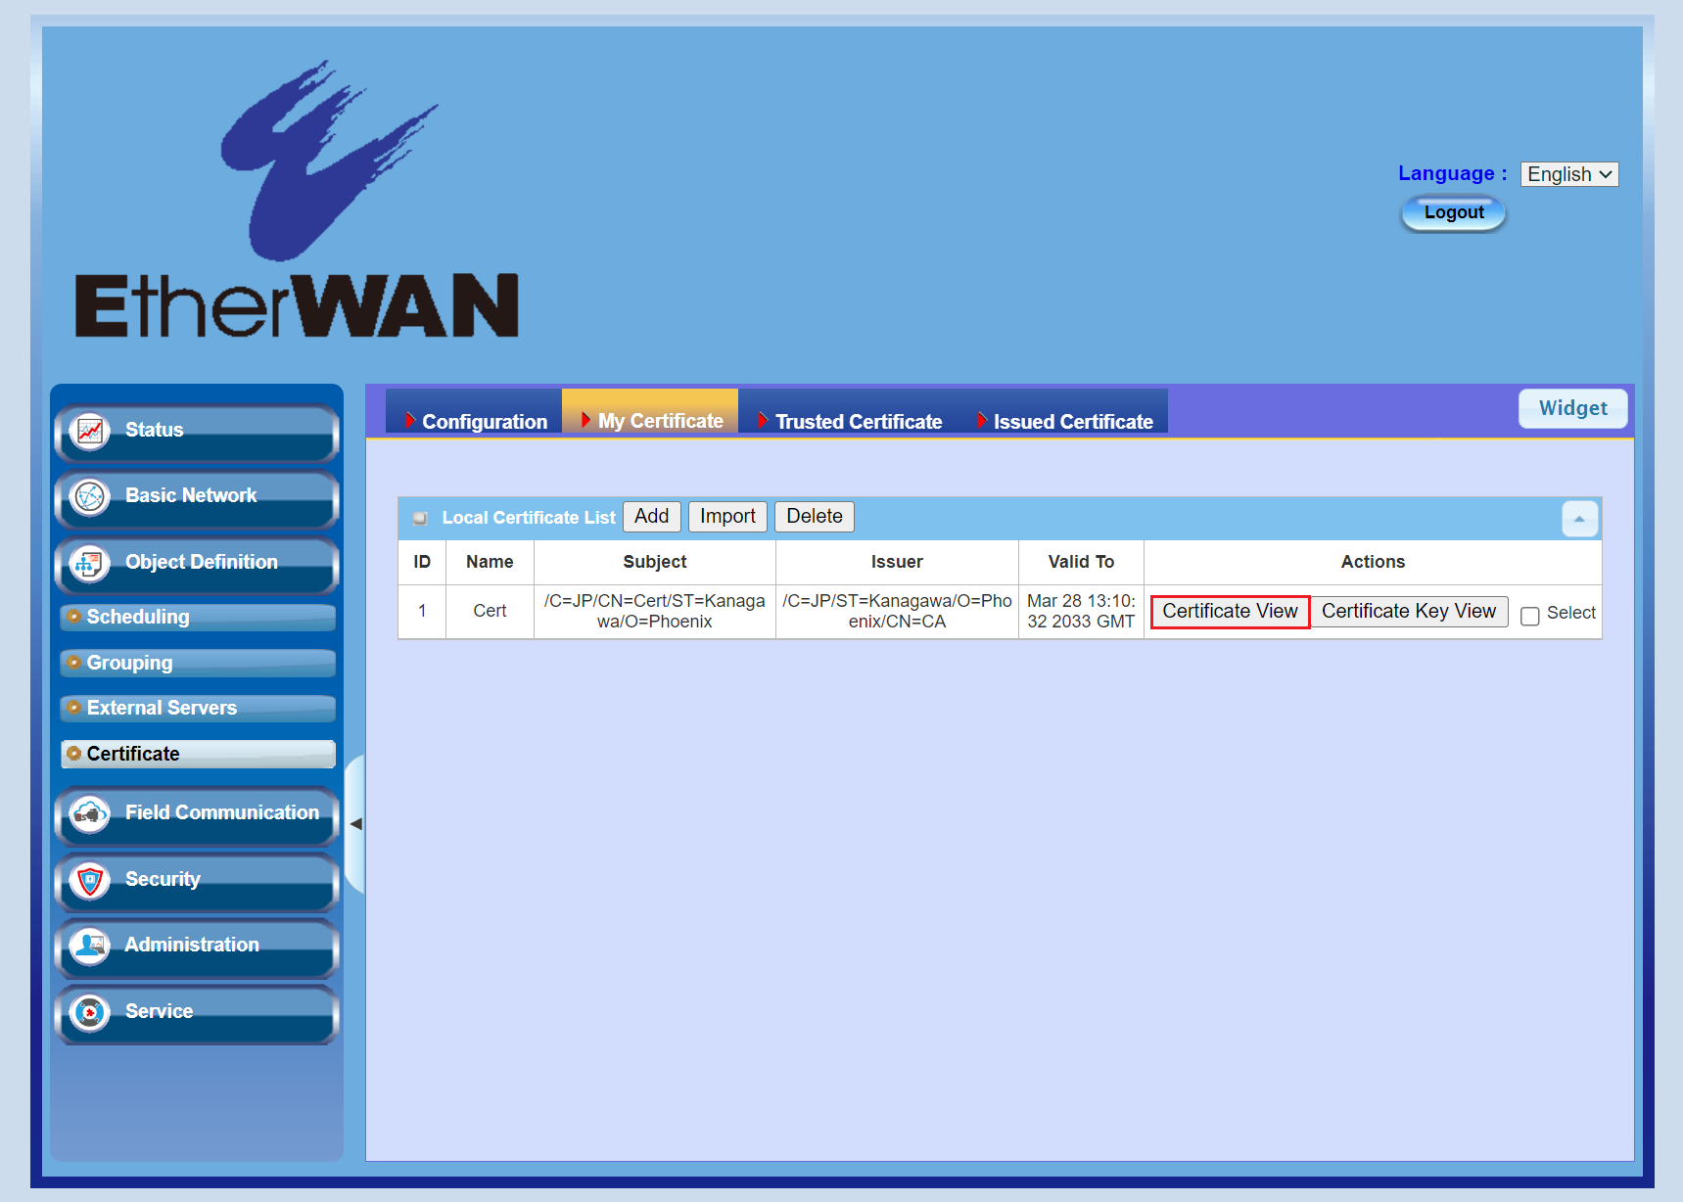1683x1202 pixels.
Task: Click the Actions column header
Action: tap(1373, 562)
